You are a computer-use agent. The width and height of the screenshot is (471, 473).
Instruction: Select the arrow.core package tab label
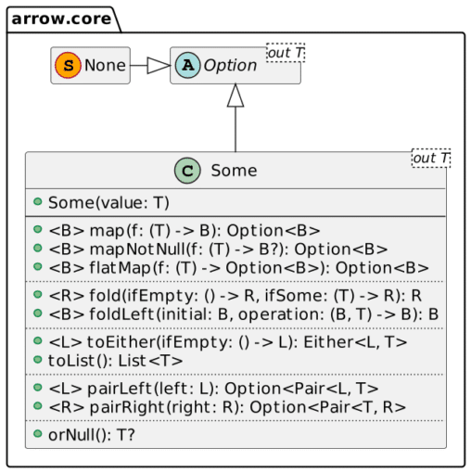[61, 19]
